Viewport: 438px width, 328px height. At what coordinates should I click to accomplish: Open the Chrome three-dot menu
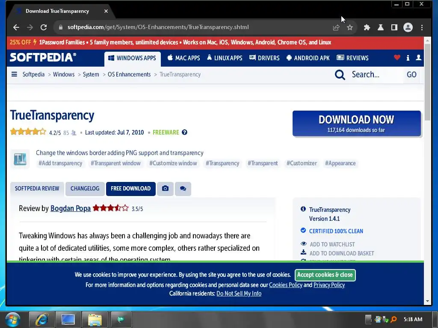422,27
